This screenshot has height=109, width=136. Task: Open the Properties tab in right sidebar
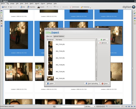[x=135, y=11]
